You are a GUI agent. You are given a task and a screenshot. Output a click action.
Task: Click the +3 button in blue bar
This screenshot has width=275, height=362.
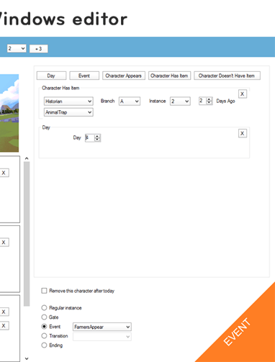pyautogui.click(x=39, y=49)
